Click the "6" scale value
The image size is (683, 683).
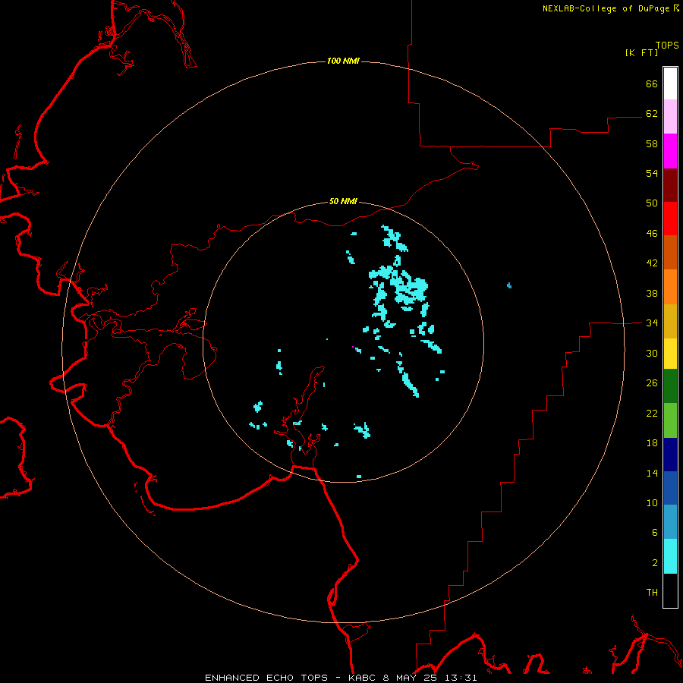pos(655,532)
